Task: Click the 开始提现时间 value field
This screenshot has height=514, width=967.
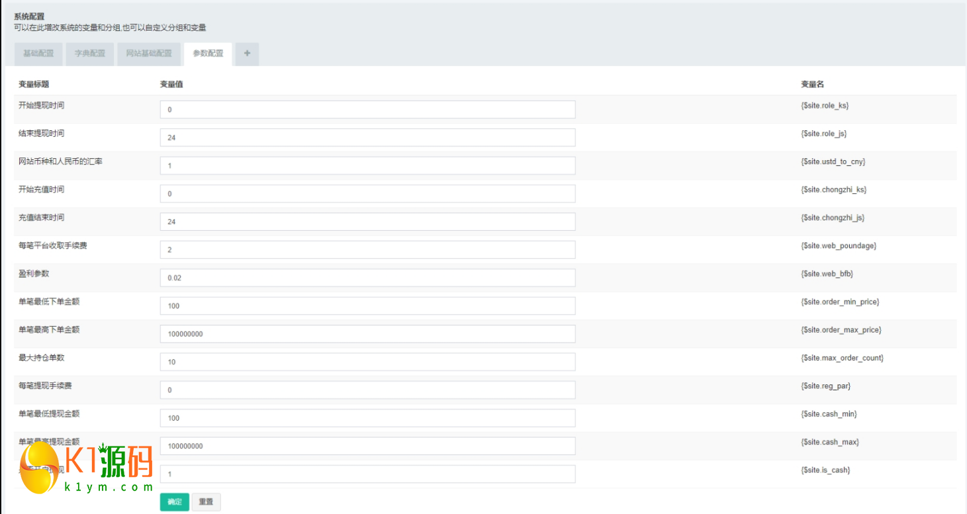Action: click(x=367, y=110)
